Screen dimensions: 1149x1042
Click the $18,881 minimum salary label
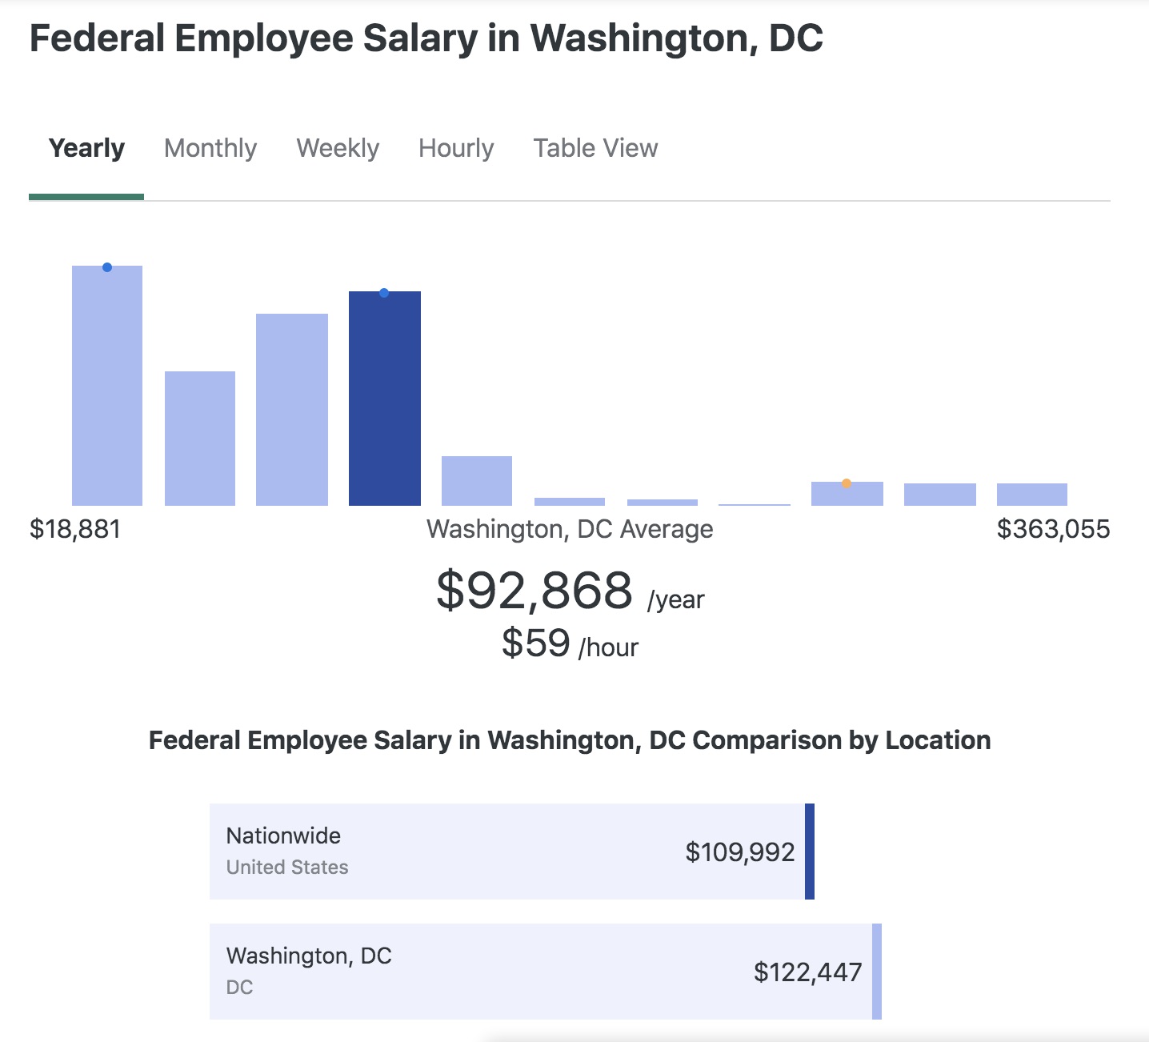[x=75, y=529]
